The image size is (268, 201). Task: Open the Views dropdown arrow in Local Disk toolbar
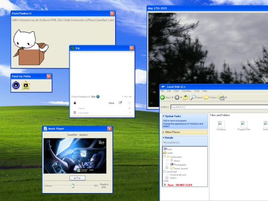click(226, 98)
